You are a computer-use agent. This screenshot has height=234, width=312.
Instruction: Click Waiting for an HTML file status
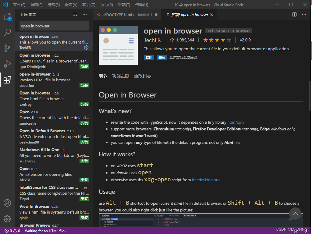click(x=46, y=231)
